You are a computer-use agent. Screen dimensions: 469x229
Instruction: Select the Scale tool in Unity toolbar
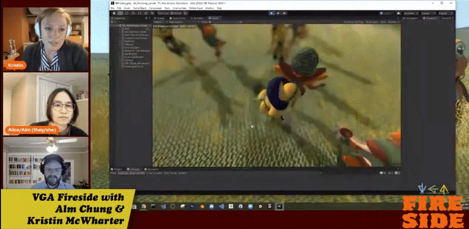(133, 13)
